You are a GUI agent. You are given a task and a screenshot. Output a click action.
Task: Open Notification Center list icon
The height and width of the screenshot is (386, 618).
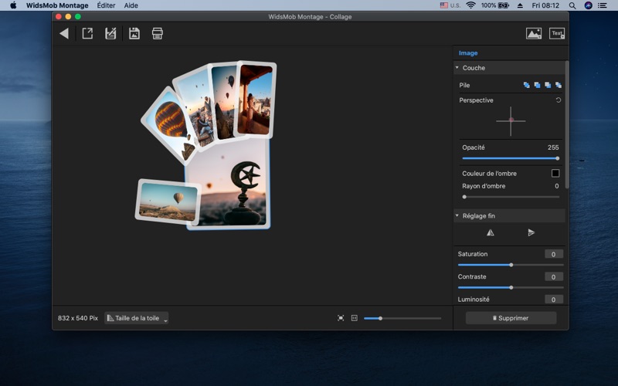[603, 5]
